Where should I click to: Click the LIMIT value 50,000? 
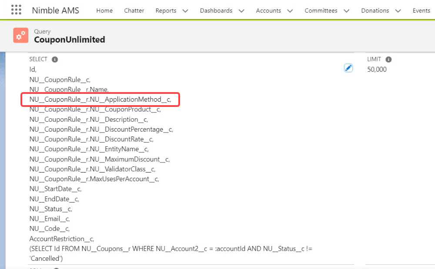pos(377,70)
